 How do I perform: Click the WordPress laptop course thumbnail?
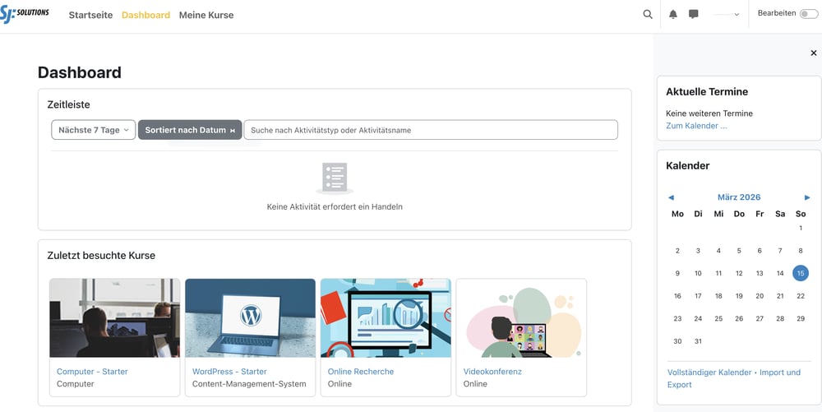coord(250,318)
